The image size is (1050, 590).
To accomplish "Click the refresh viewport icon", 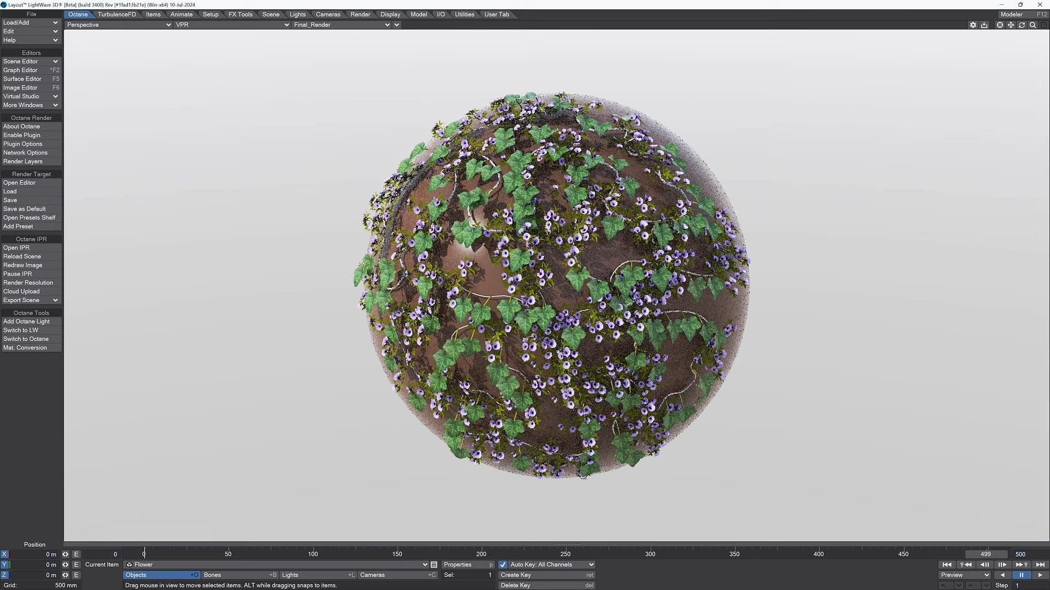I will (1022, 25).
